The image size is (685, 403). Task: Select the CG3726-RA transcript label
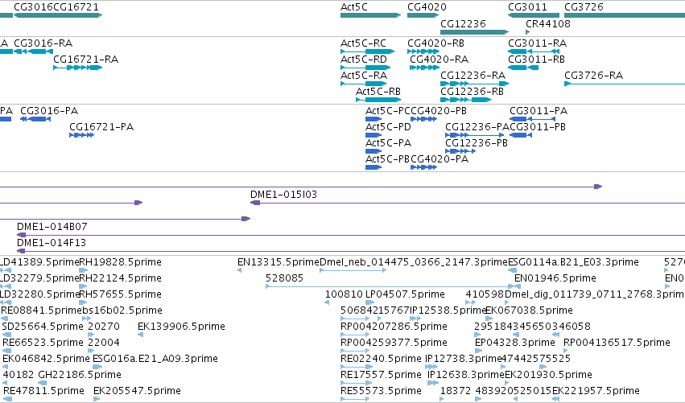[x=593, y=76]
